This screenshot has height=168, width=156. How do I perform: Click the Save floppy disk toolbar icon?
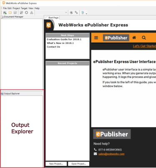click(15, 13)
